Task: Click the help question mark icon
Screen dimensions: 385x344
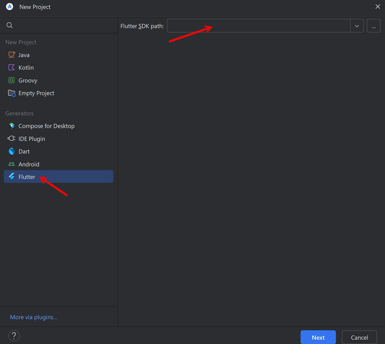Action: tap(14, 336)
